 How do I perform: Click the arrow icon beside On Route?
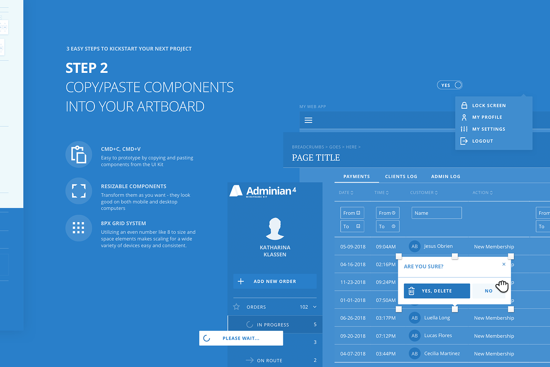[x=250, y=360]
